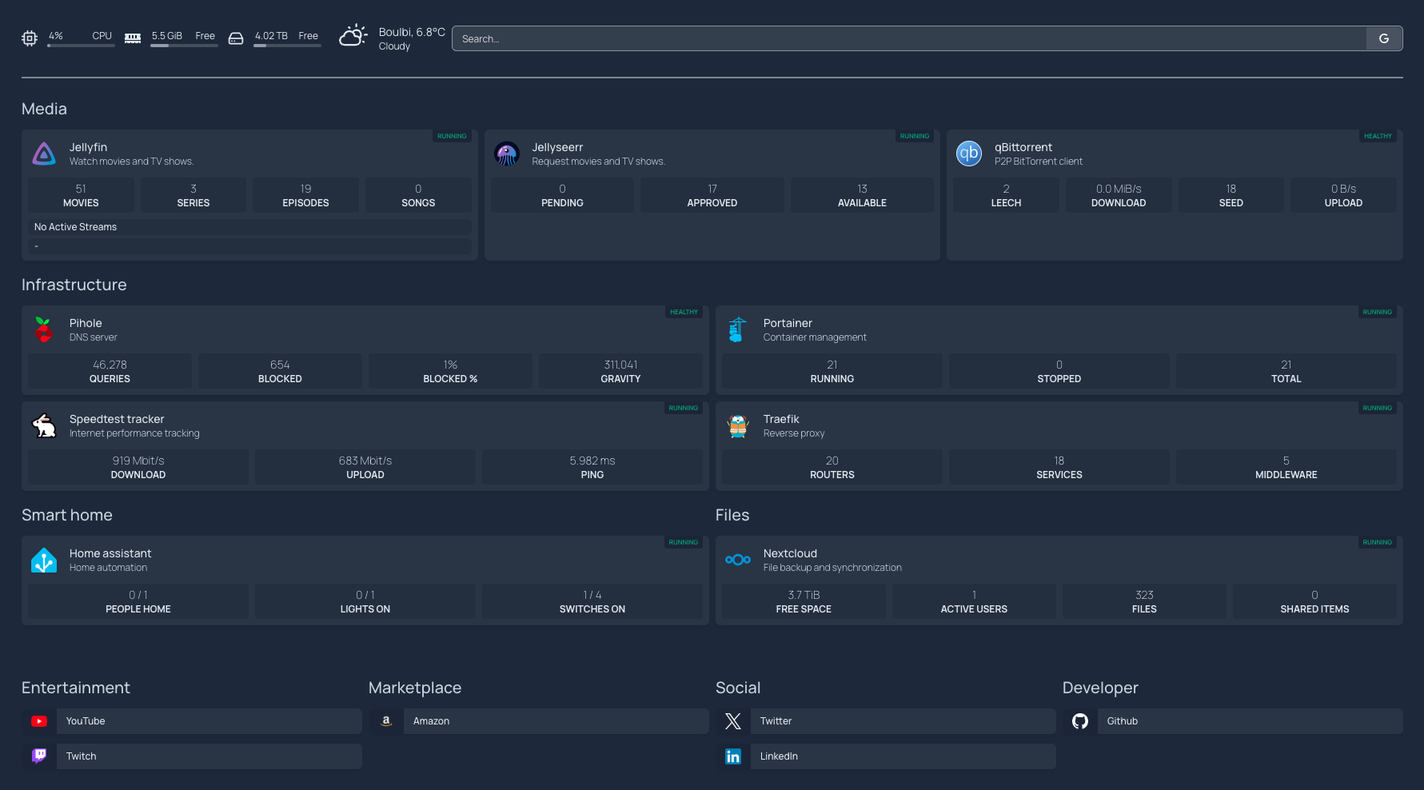The image size is (1424, 790).
Task: Click the Home assistant house icon
Action: 44,560
